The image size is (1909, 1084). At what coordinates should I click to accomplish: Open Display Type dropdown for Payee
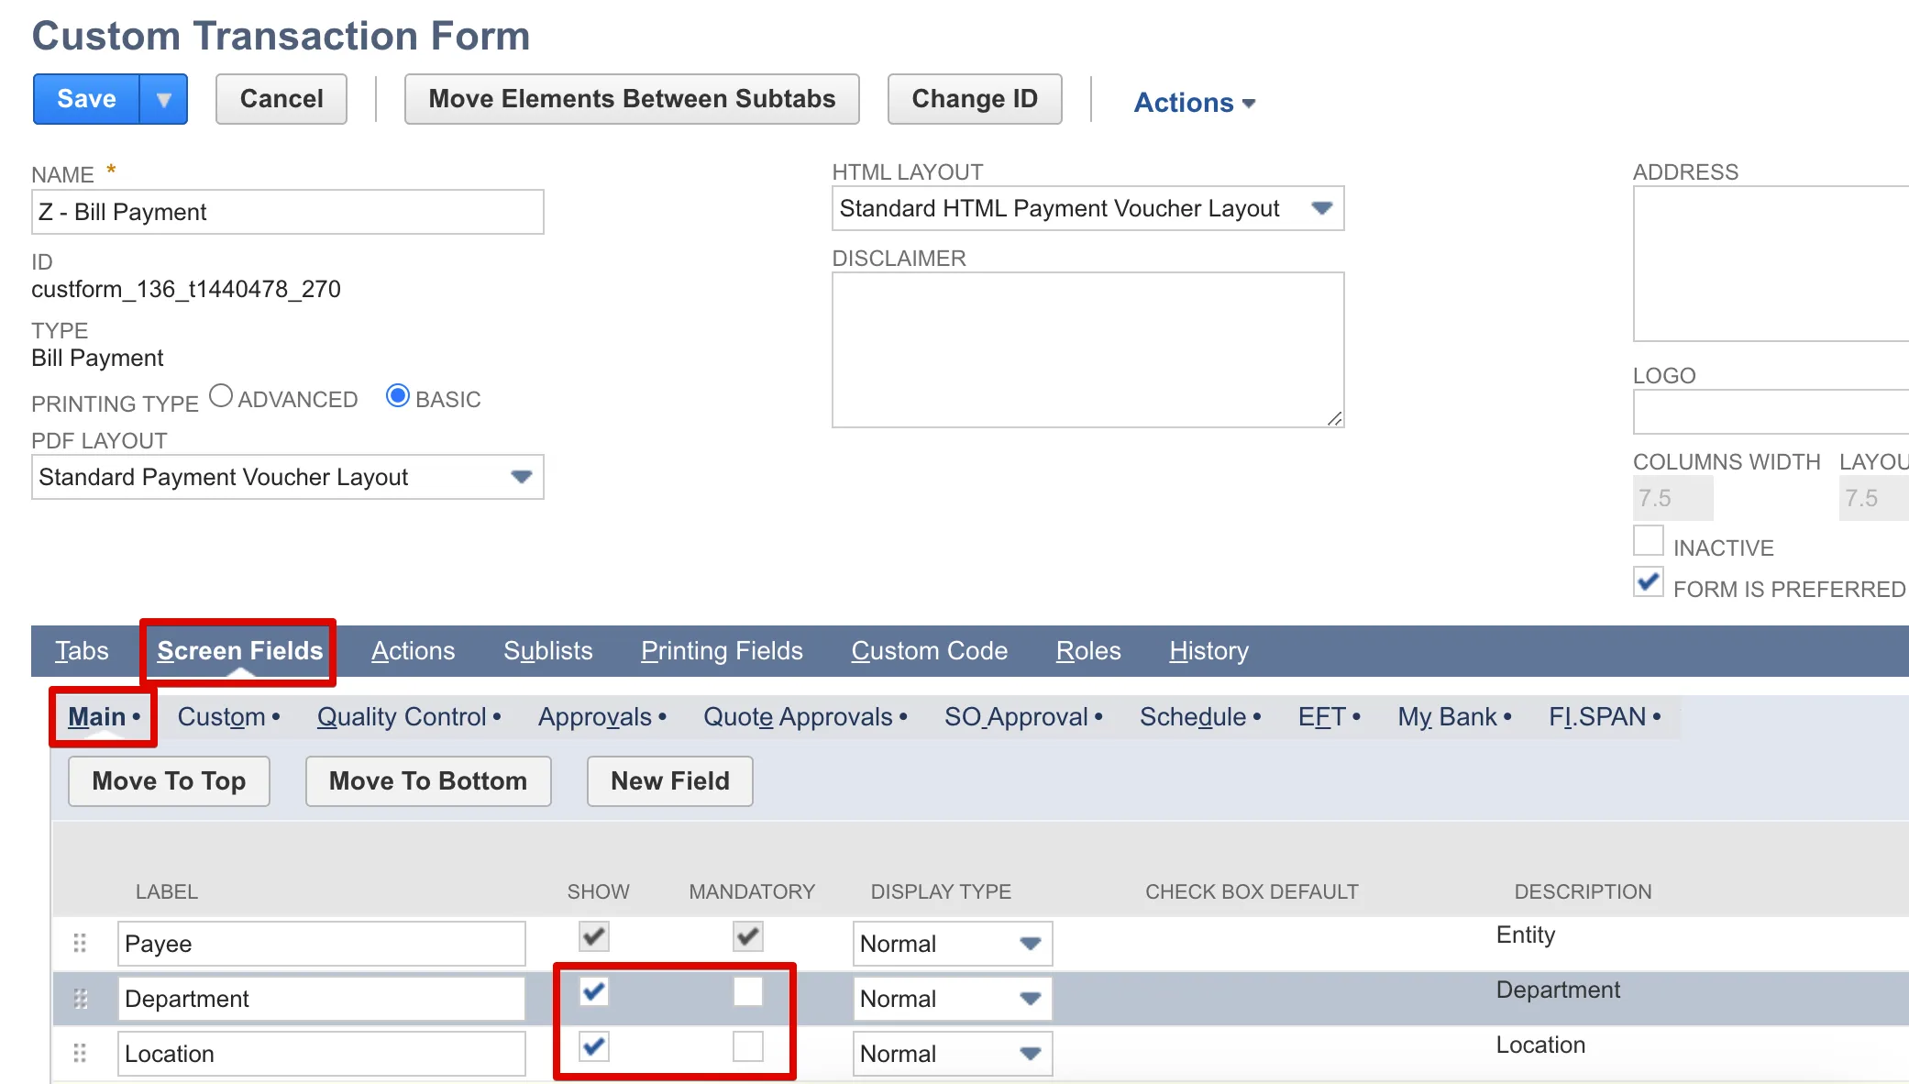(953, 944)
